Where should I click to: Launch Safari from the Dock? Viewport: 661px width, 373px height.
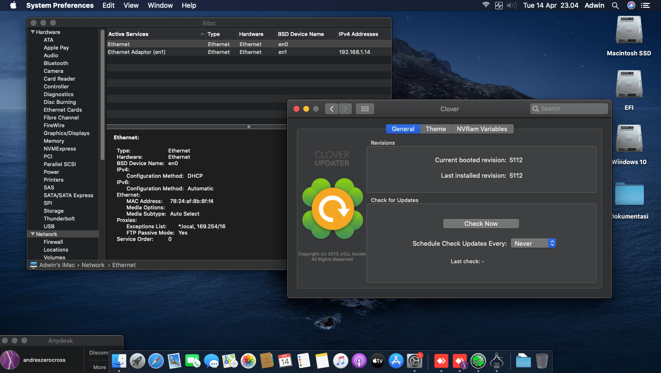156,361
